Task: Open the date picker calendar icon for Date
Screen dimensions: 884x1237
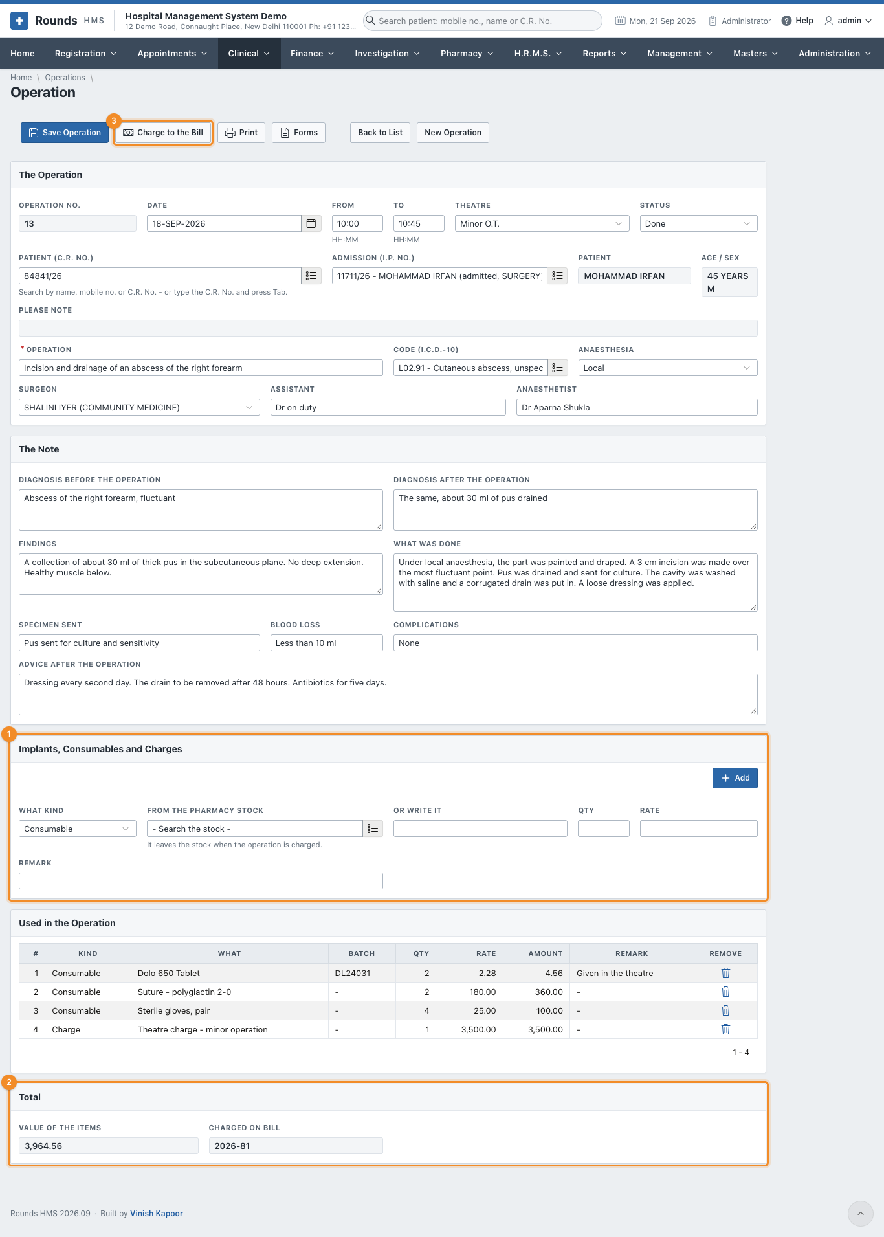Action: 311,223
